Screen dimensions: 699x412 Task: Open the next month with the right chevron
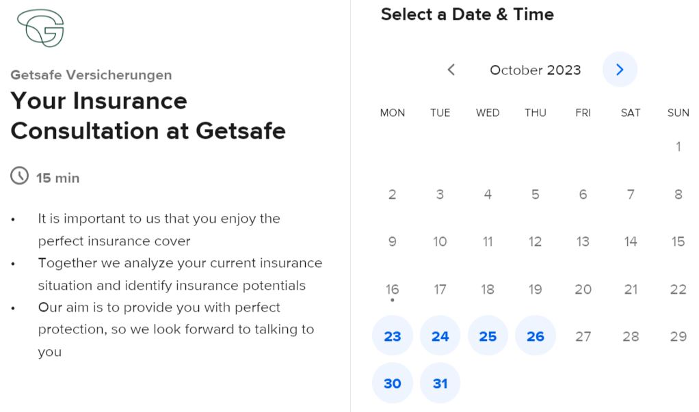click(620, 70)
